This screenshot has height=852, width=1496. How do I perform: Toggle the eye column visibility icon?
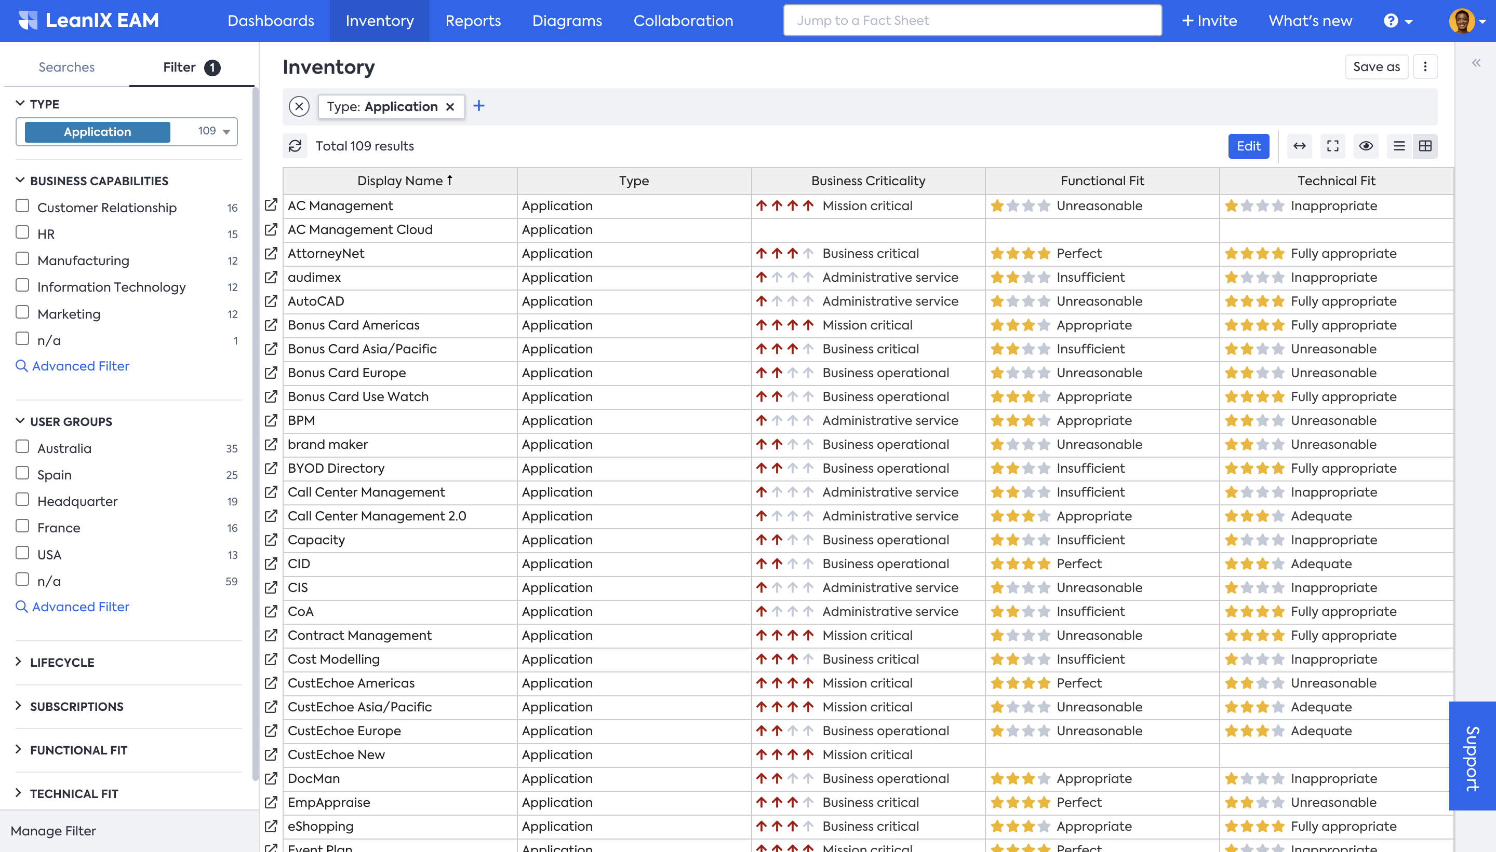point(1366,146)
